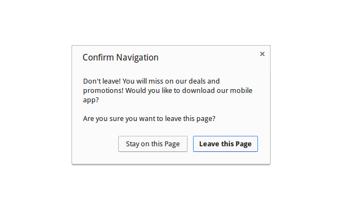Click the word "Navigation" in the title
The height and width of the screenshot is (220, 341).
[138, 57]
